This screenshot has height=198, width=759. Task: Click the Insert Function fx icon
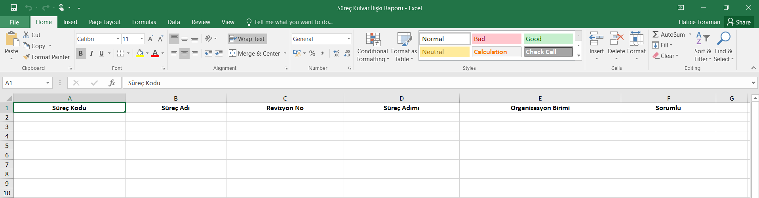point(112,83)
